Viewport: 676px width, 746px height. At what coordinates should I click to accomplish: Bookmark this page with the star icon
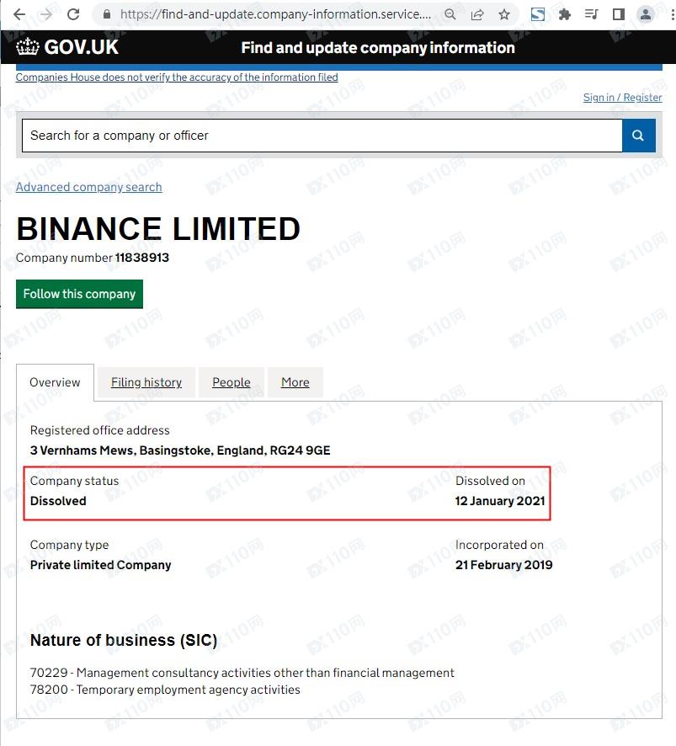pos(504,14)
